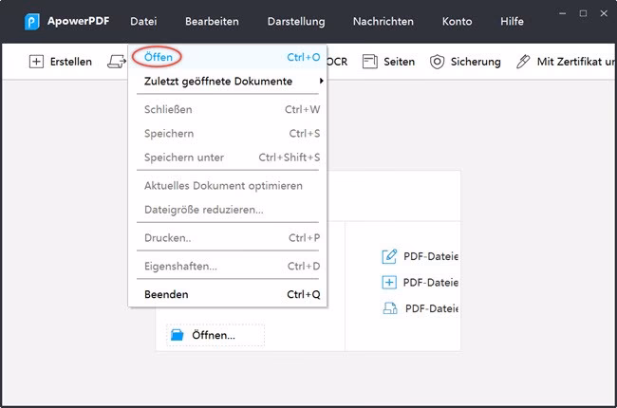Select the Schließen menu entry
The image size is (617, 408).
(228, 109)
